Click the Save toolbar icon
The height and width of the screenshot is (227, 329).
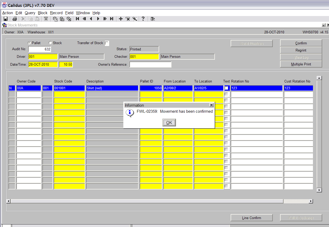click(x=6, y=19)
